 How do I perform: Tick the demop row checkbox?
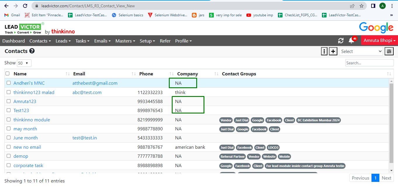[x=8, y=156]
